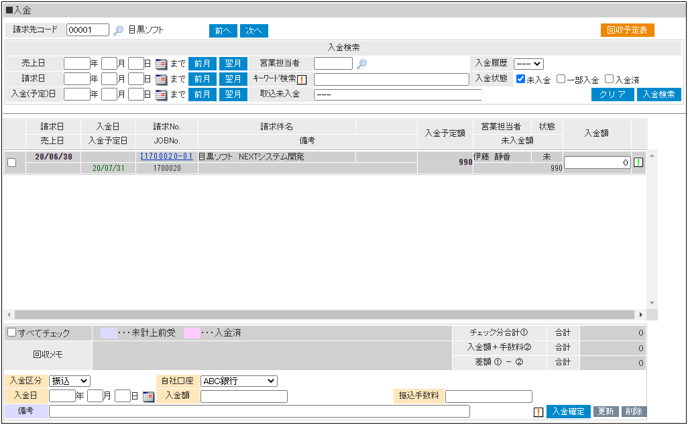Click the クリア button

click(612, 95)
